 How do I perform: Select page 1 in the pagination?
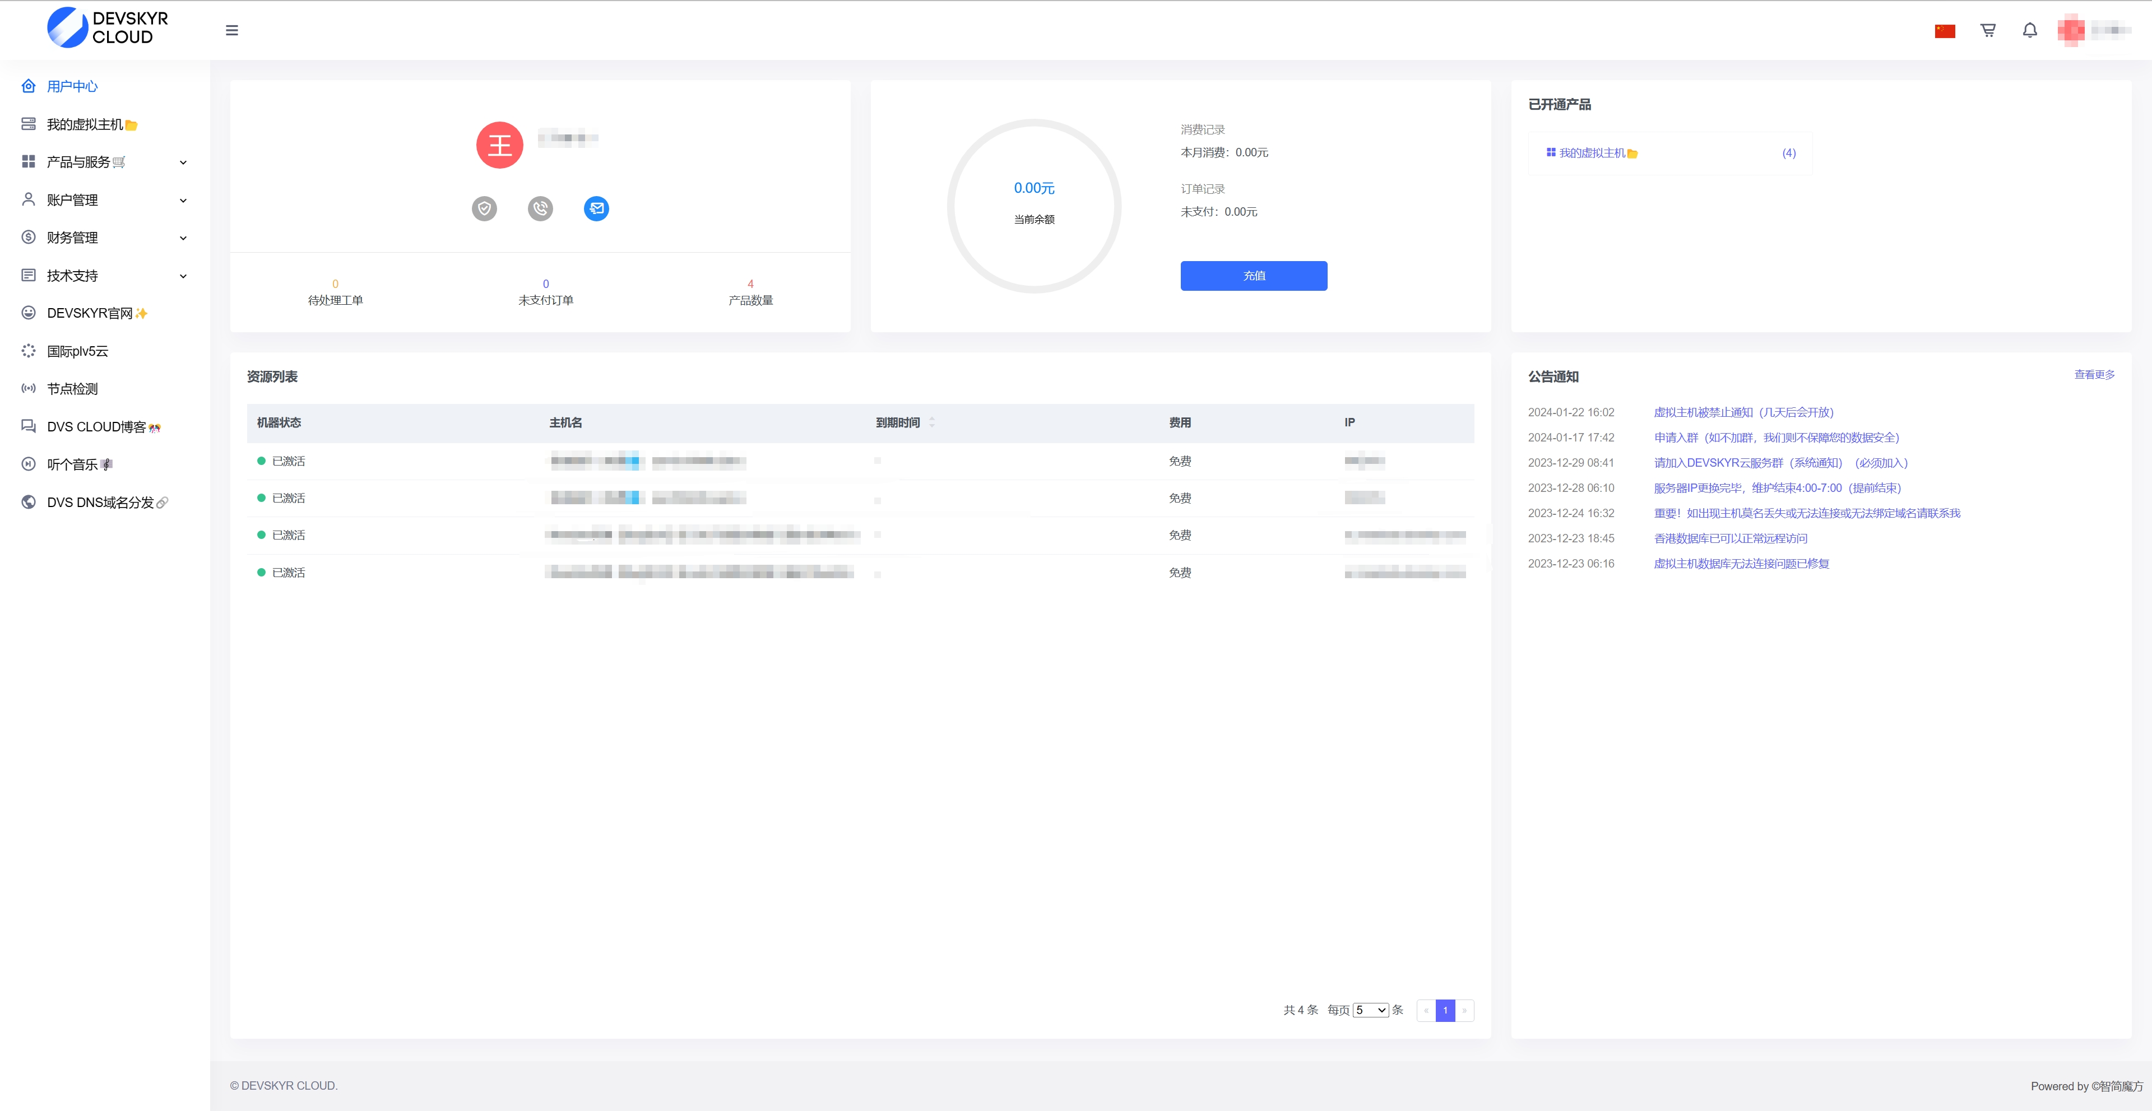[x=1445, y=1010]
